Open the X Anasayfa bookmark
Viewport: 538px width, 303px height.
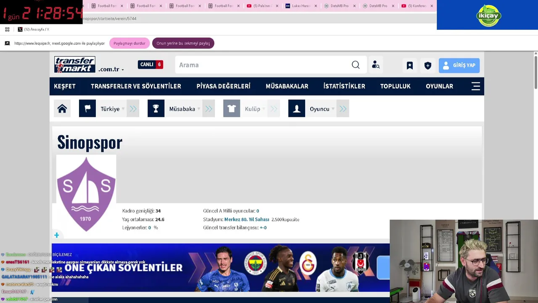(x=34, y=29)
